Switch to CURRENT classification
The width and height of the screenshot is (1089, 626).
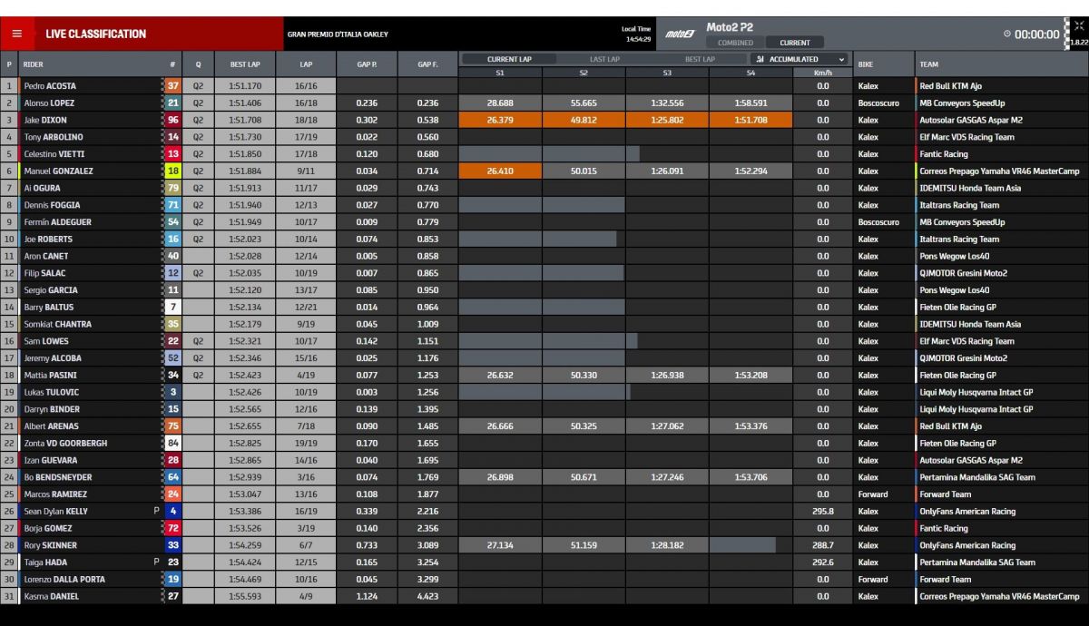tap(795, 43)
